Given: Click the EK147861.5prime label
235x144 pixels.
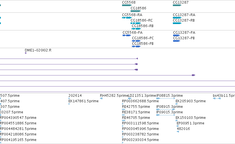Looking at the screenshot, I should (83, 101).
